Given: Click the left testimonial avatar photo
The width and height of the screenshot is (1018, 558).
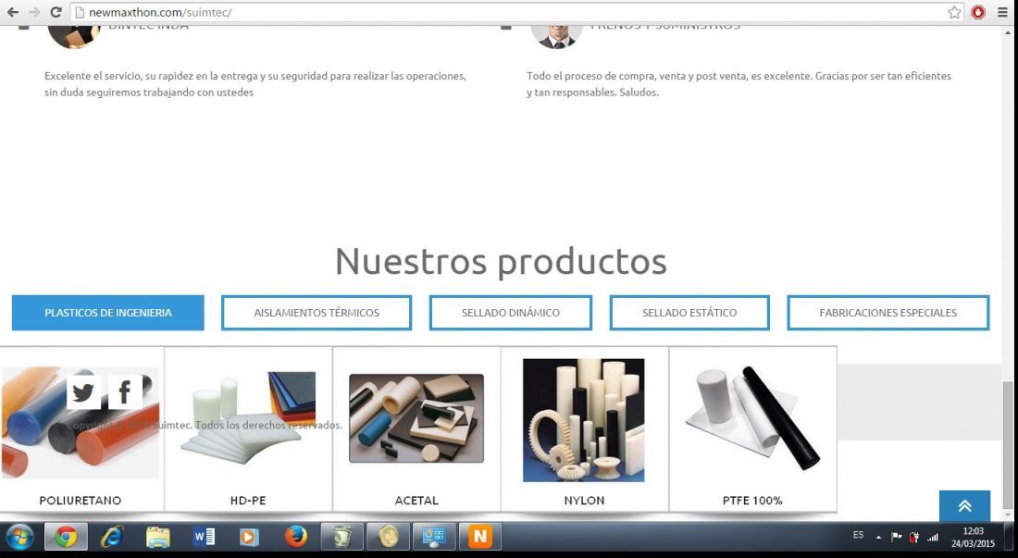Looking at the screenshot, I should click(x=74, y=36).
